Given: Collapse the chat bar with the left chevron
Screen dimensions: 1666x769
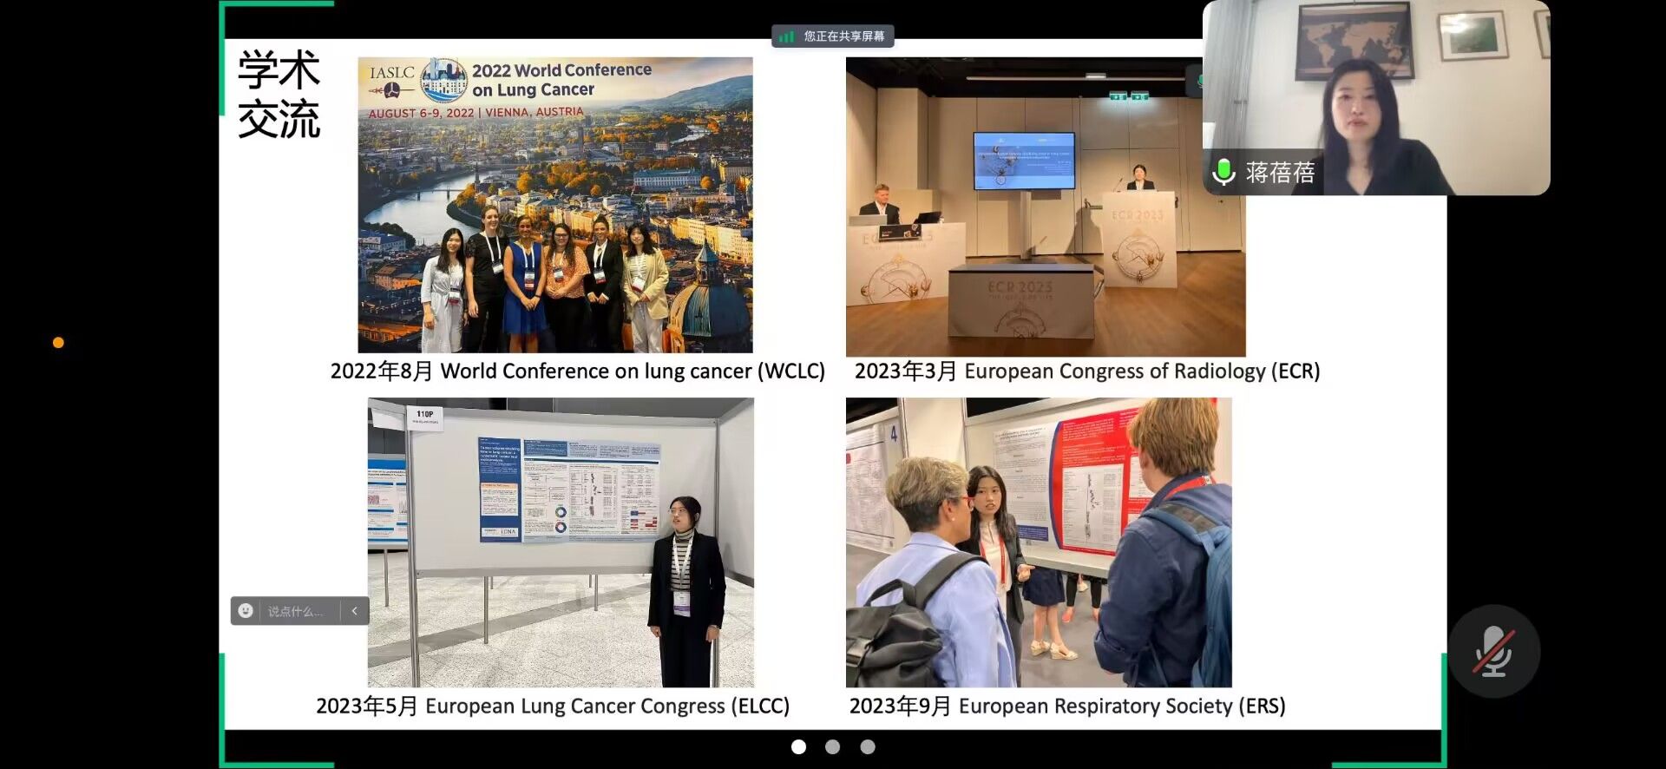Looking at the screenshot, I should click(x=355, y=611).
